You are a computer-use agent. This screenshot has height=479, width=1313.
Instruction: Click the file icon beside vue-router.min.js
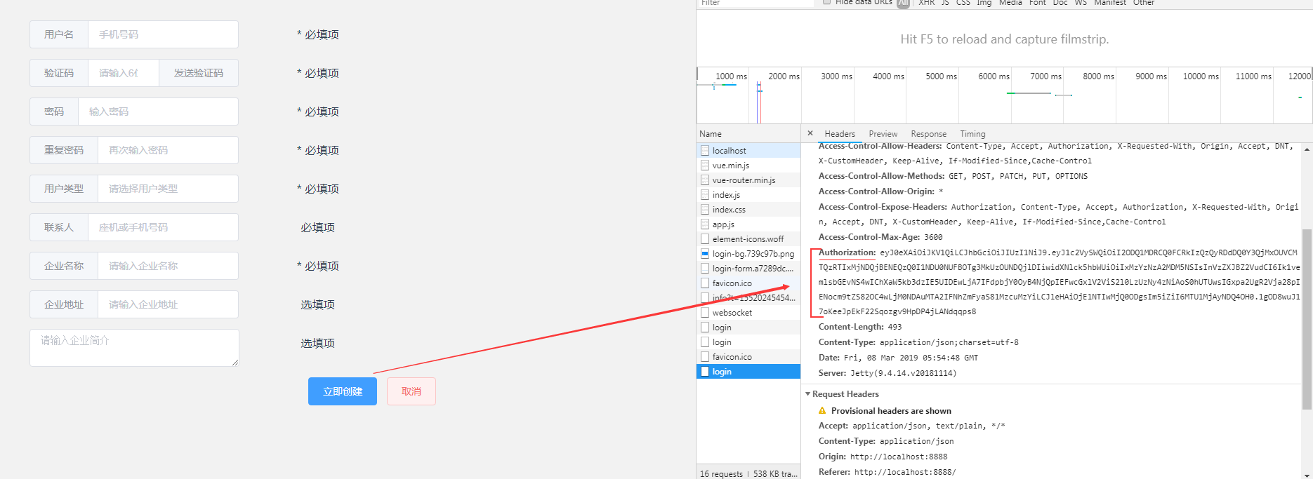(x=705, y=180)
